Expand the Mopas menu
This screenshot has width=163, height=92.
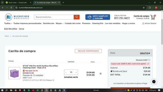pyautogui.click(x=60, y=23)
